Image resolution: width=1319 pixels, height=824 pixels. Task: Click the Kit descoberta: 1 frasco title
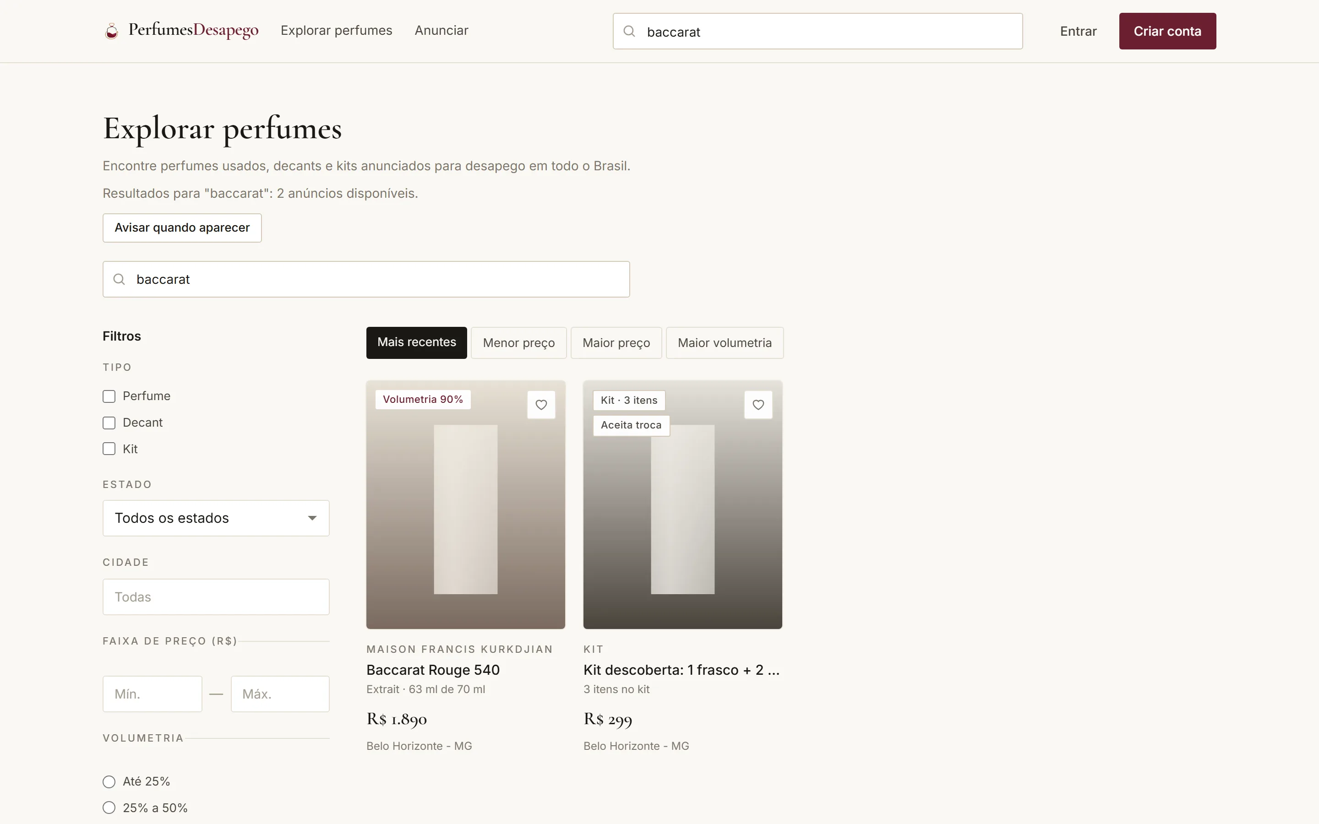(x=682, y=670)
